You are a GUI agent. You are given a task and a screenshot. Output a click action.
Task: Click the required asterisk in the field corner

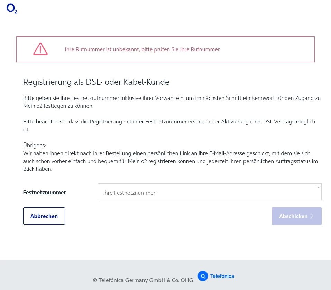pyautogui.click(x=319, y=188)
